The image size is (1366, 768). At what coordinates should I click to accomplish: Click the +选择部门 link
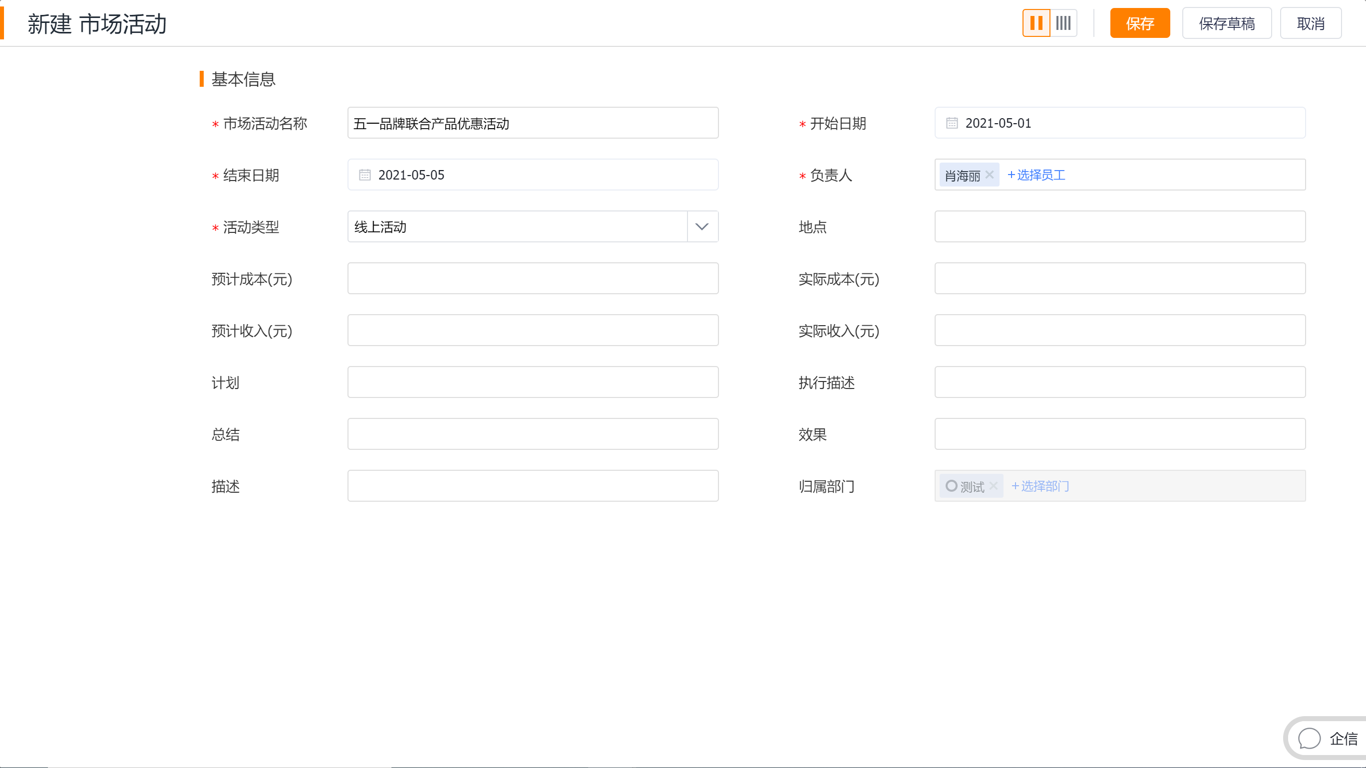point(1040,486)
